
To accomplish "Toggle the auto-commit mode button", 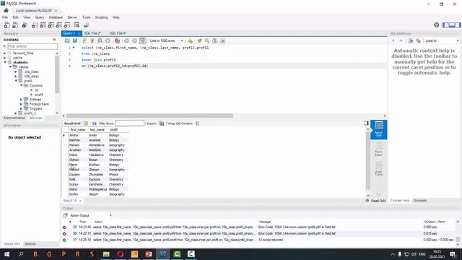I will point(143,40).
